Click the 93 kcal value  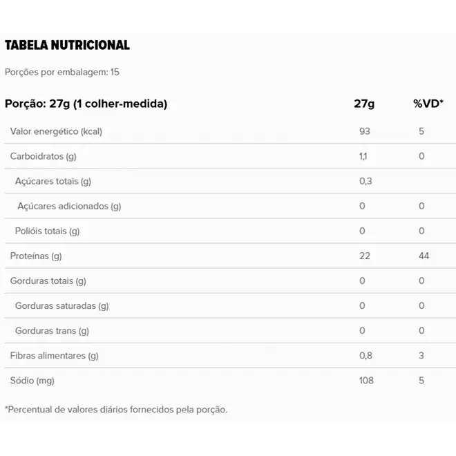pyautogui.click(x=365, y=131)
